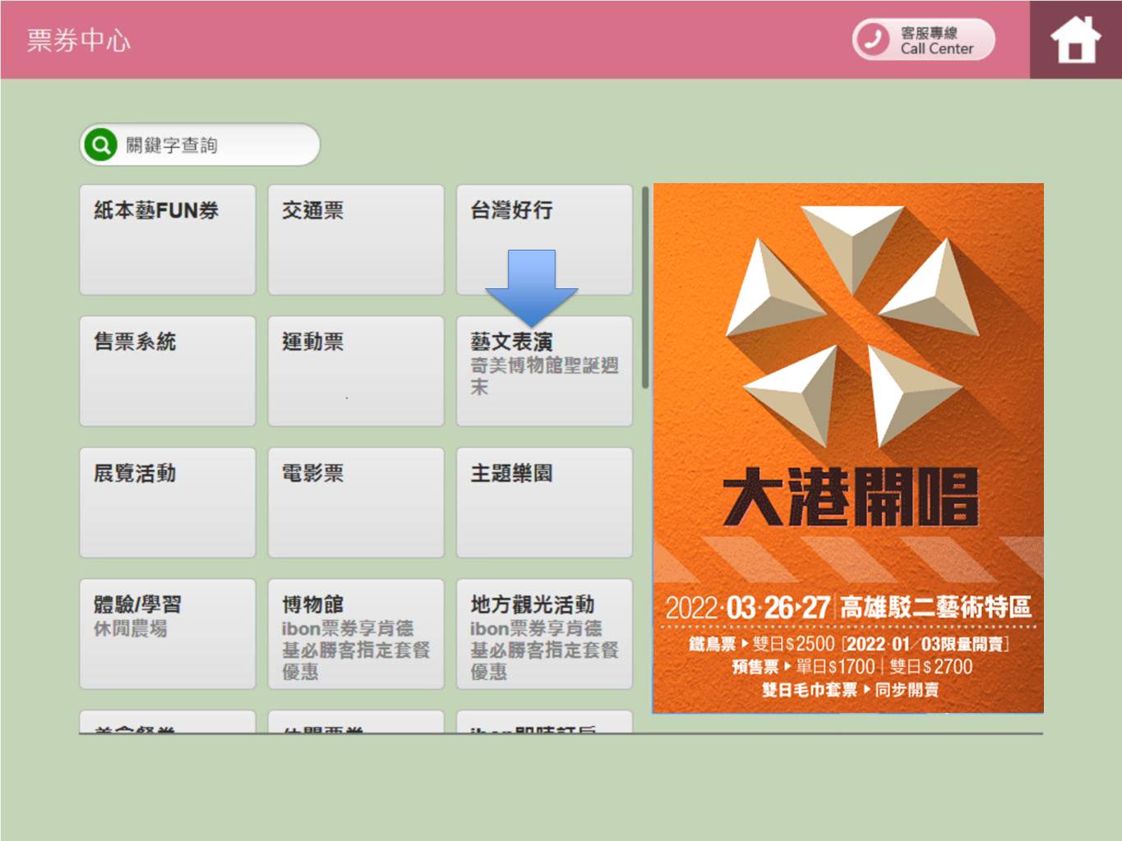Image resolution: width=1122 pixels, height=841 pixels.
Task: Open the 主題樂園 category
Action: pyautogui.click(x=544, y=503)
